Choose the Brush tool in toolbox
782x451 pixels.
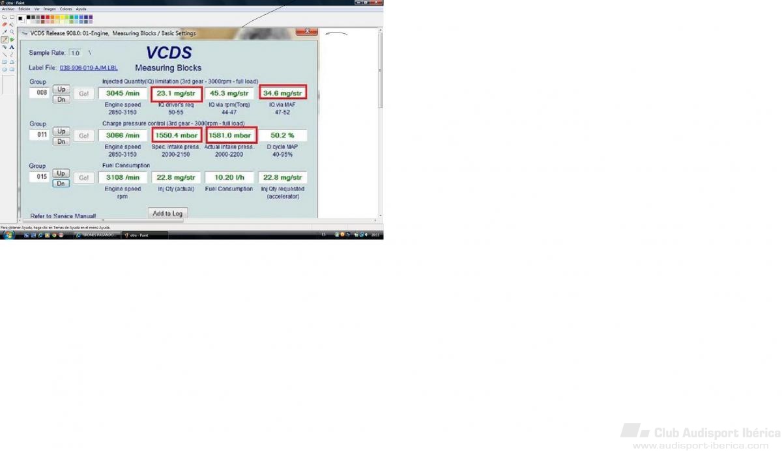click(12, 39)
